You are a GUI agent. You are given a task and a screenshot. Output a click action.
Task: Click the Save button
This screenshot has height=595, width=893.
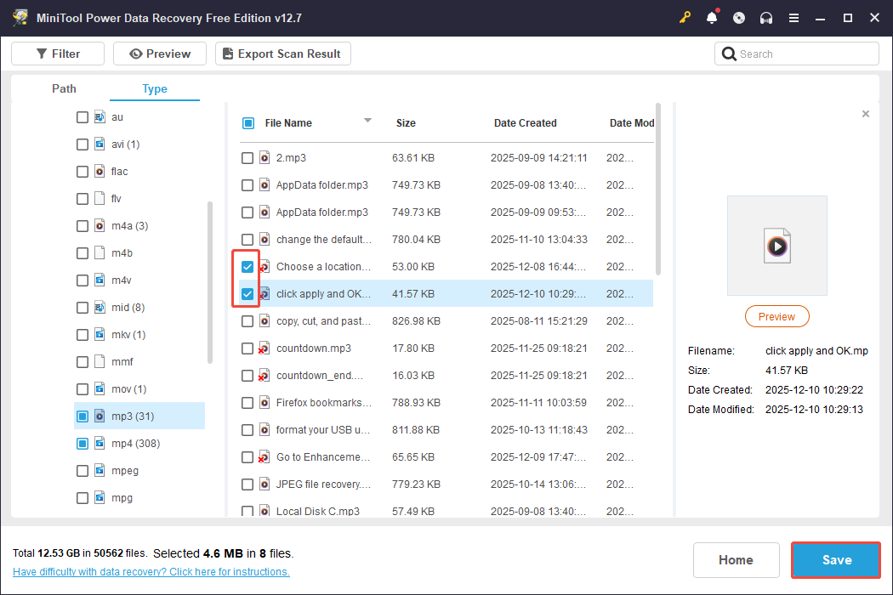point(835,559)
